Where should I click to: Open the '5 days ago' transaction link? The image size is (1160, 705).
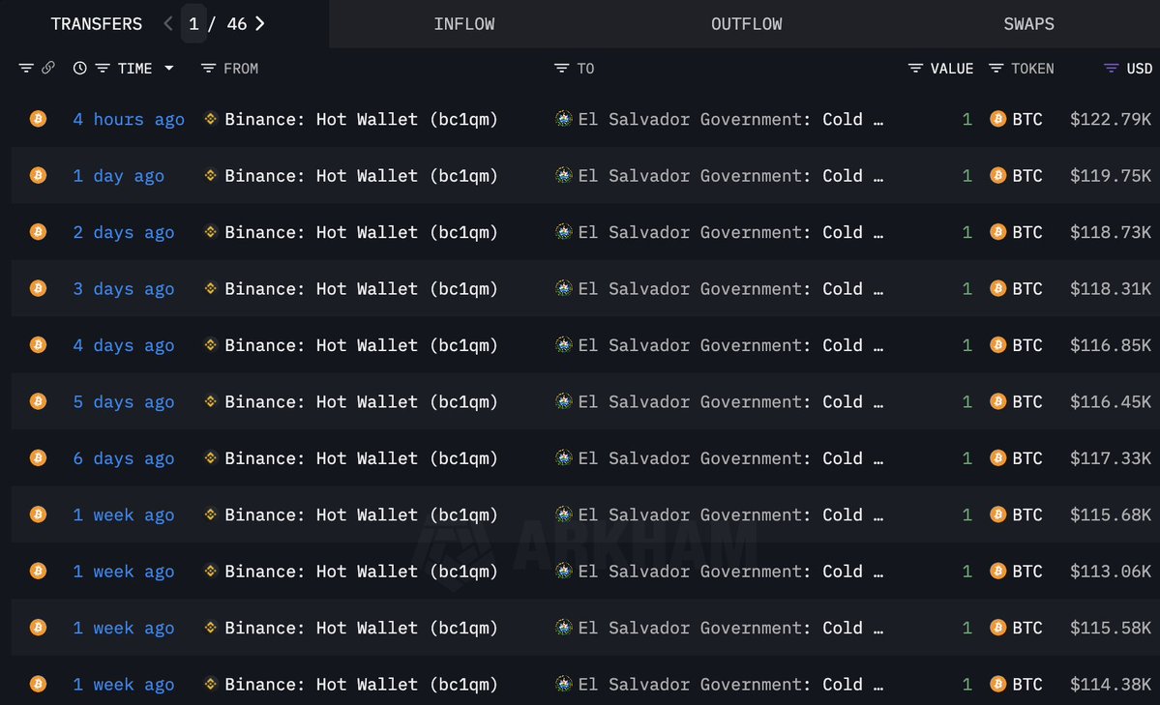point(124,401)
